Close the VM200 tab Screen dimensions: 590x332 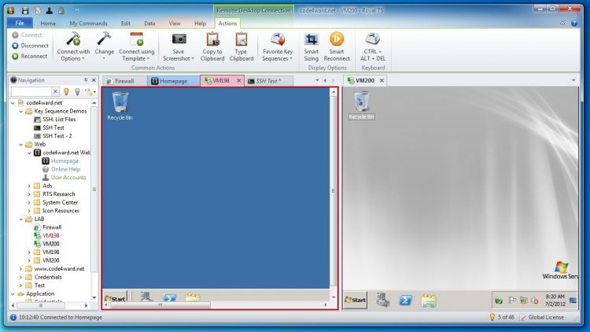[382, 80]
